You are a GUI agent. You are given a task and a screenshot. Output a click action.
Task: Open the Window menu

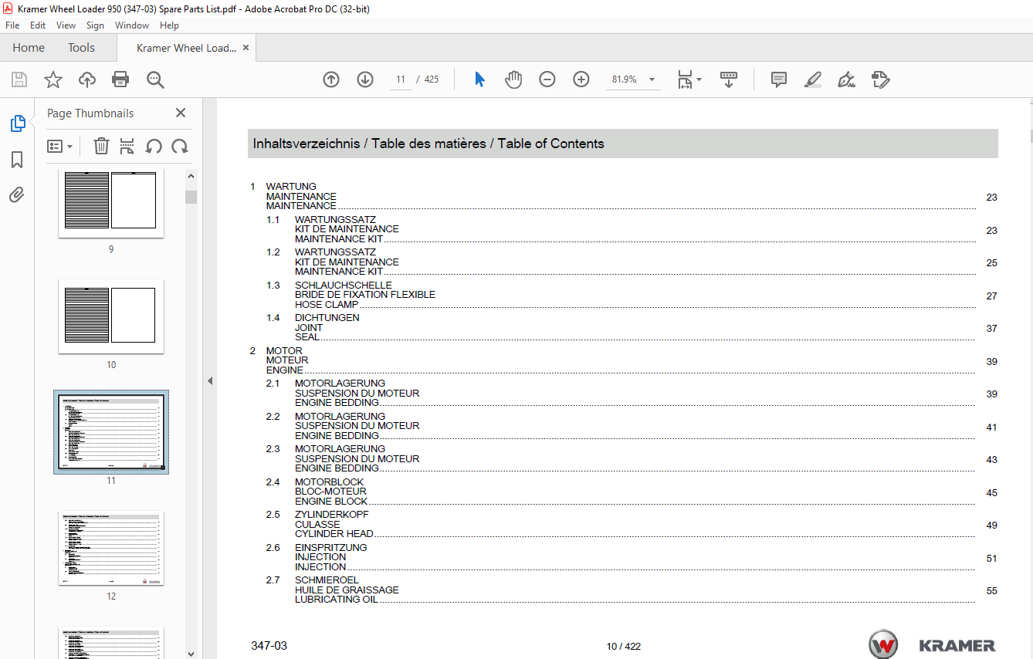pyautogui.click(x=132, y=25)
